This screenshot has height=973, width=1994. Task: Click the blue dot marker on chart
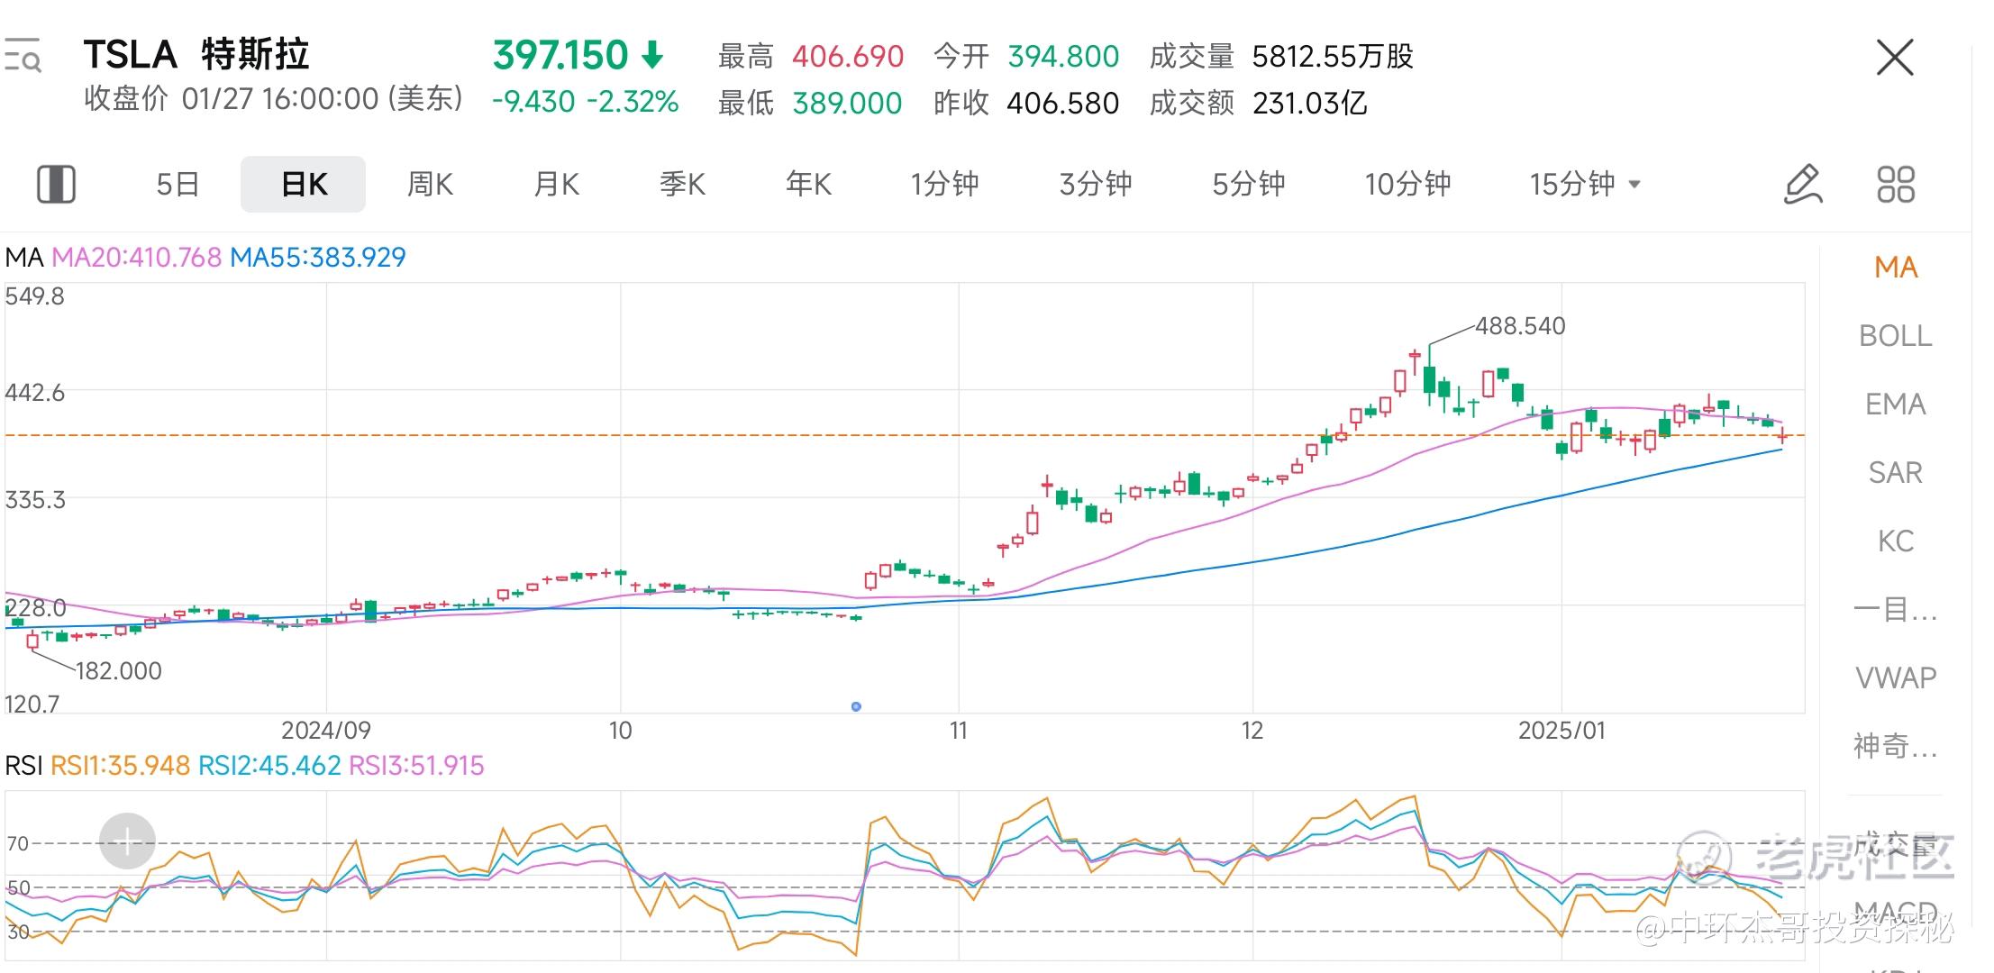point(856,706)
